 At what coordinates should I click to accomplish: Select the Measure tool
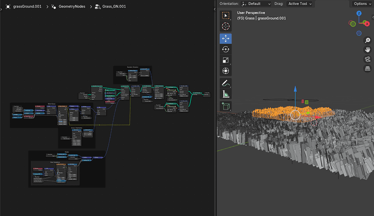tap(226, 94)
